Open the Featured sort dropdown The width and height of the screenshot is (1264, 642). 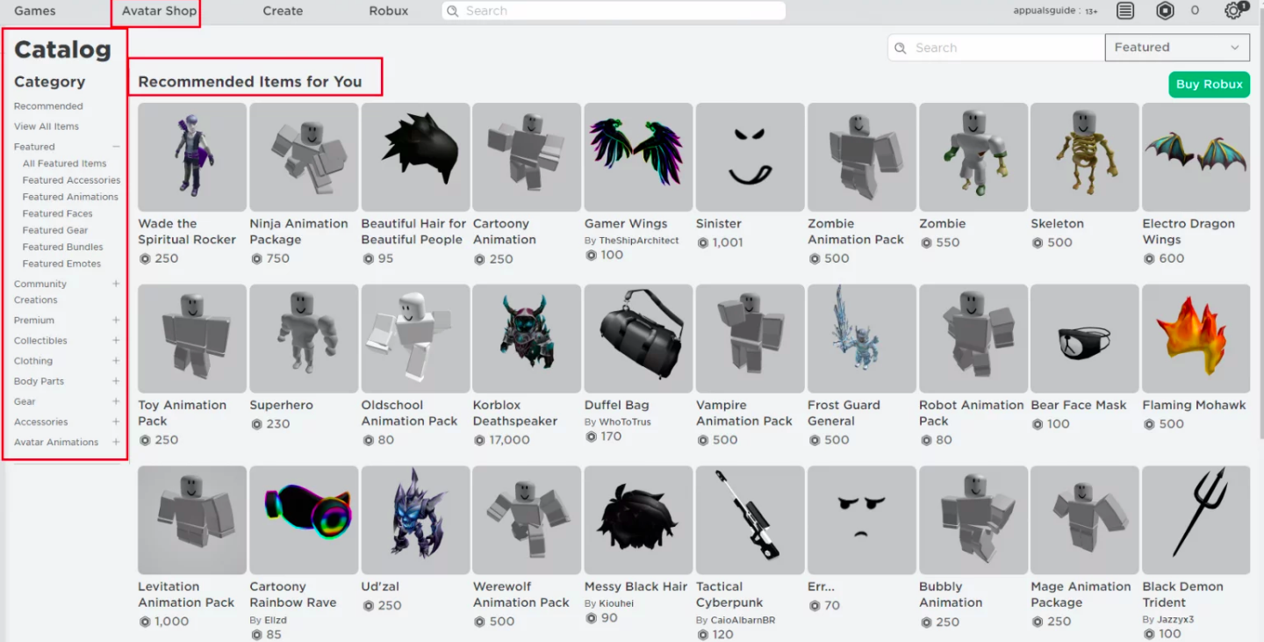(x=1176, y=47)
